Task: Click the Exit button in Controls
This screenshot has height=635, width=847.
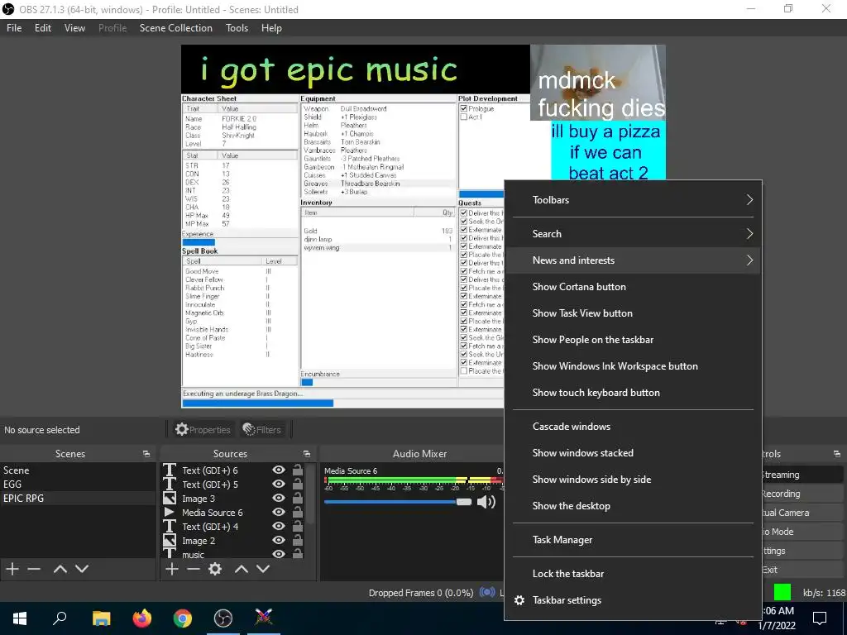Action: (802, 570)
